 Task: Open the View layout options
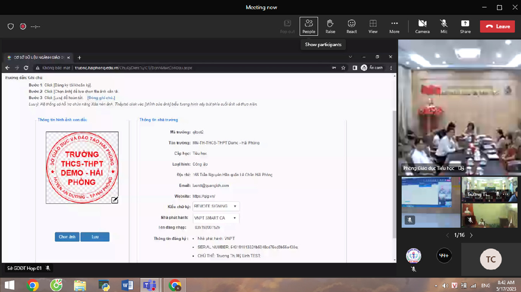(373, 26)
